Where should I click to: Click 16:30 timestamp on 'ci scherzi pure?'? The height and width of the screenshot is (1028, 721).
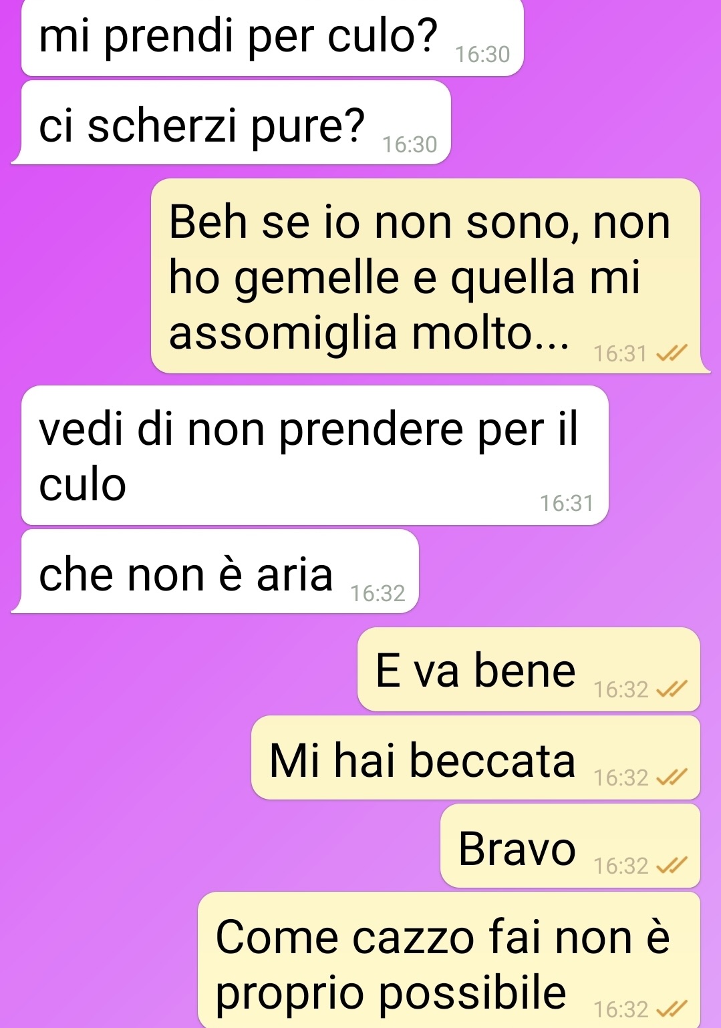tap(410, 144)
